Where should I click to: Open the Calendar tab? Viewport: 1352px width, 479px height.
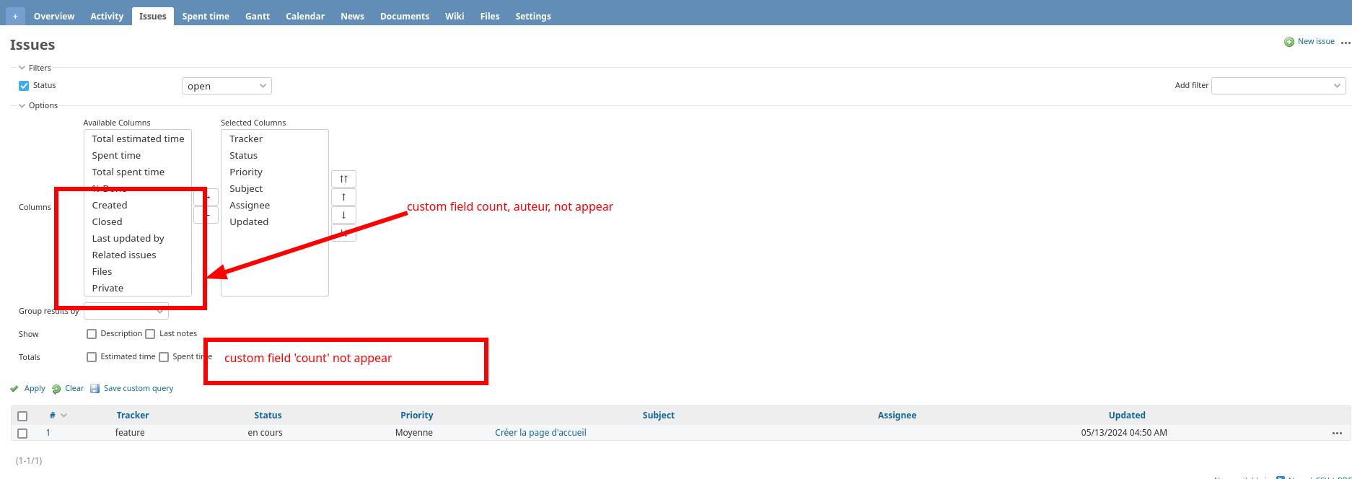pyautogui.click(x=305, y=16)
